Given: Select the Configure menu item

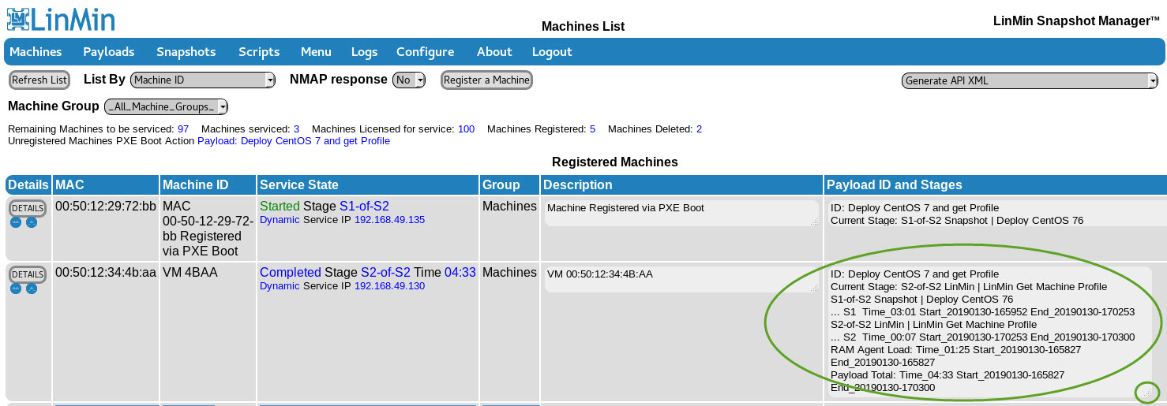Looking at the screenshot, I should [x=425, y=52].
